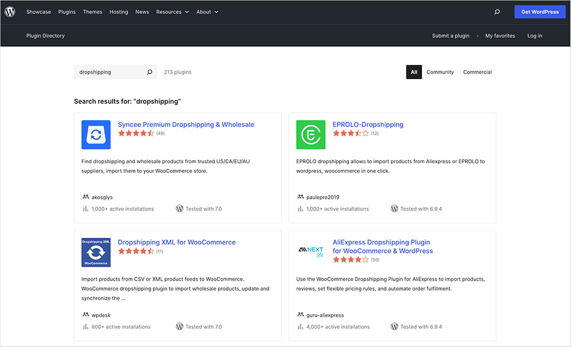This screenshot has height=347, width=571.
Task: Open Themes in the top navigation
Action: coord(93,12)
